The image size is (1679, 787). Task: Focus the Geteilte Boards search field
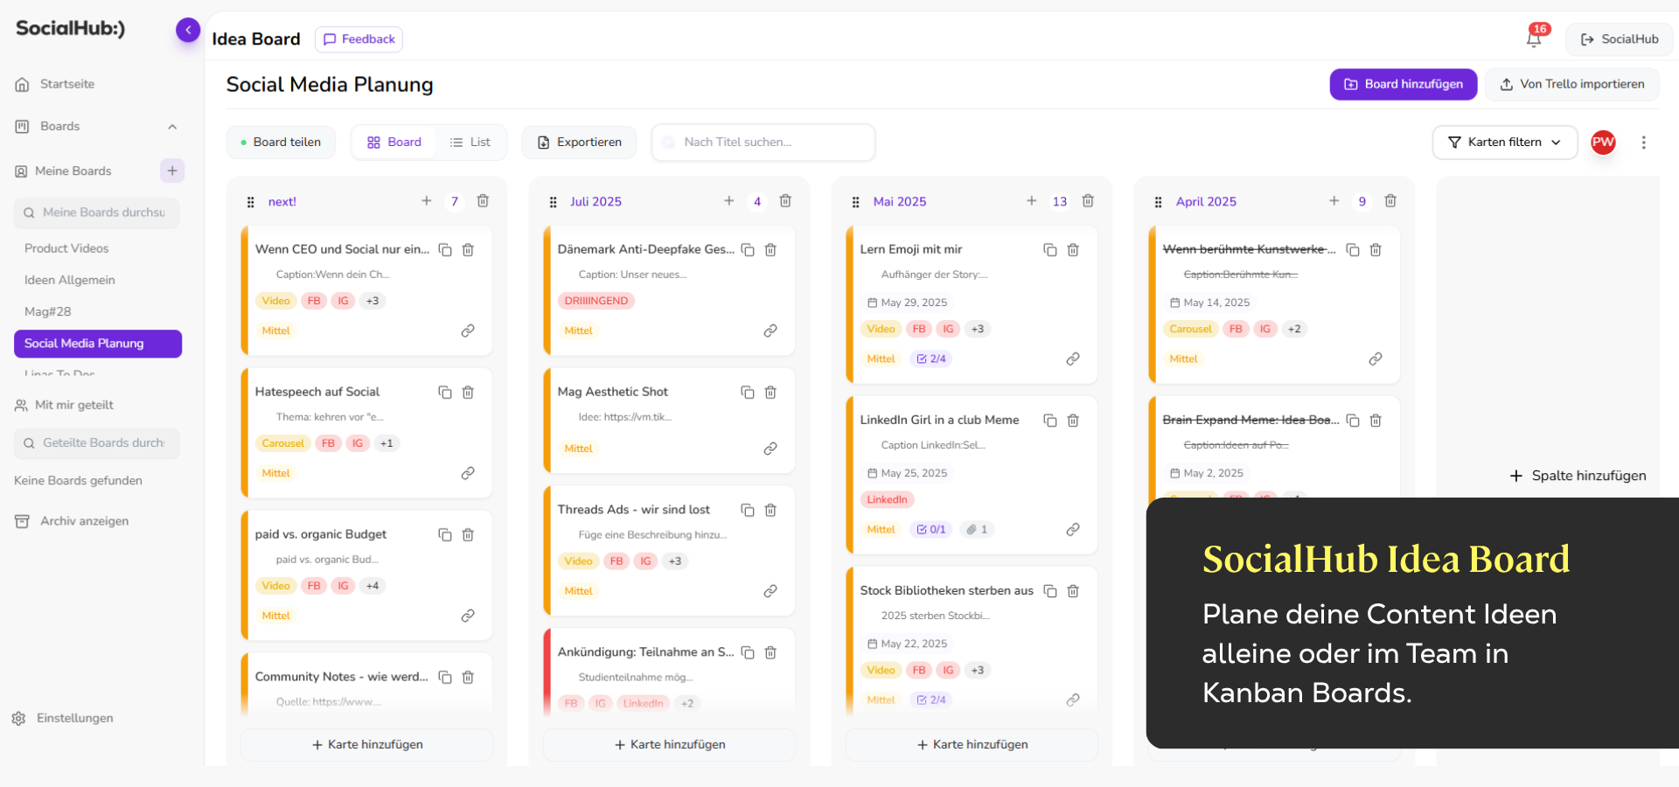[97, 443]
